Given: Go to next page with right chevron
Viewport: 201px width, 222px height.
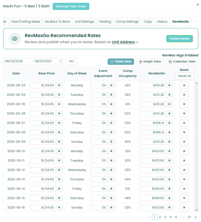Looking at the screenshot, I should [x=196, y=217].
